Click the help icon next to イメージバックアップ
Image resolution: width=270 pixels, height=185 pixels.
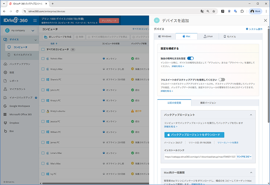pos(36,98)
